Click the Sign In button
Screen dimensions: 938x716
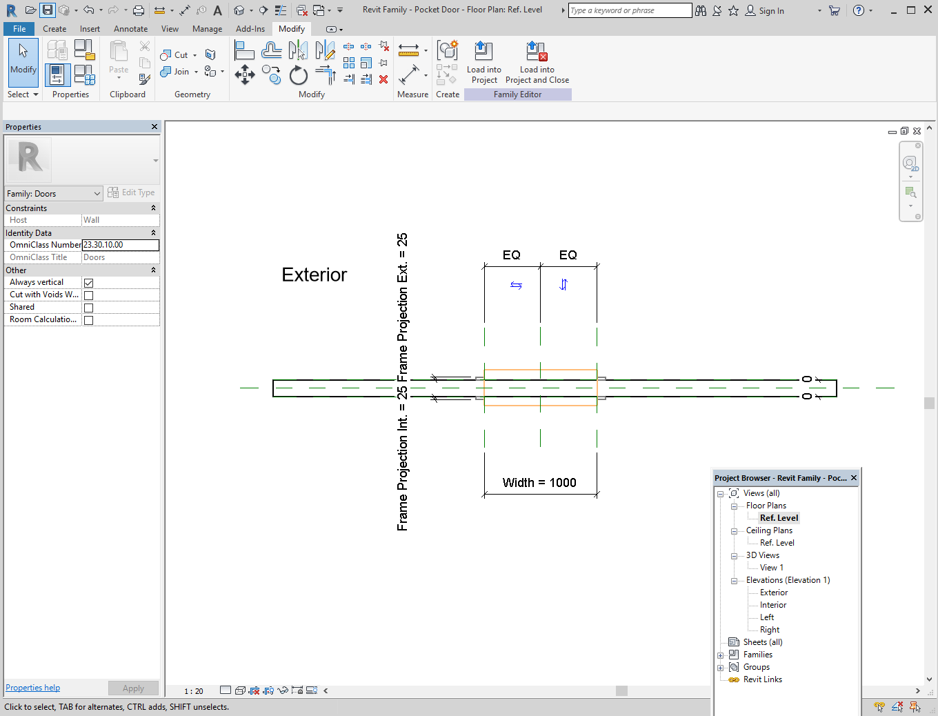point(765,10)
